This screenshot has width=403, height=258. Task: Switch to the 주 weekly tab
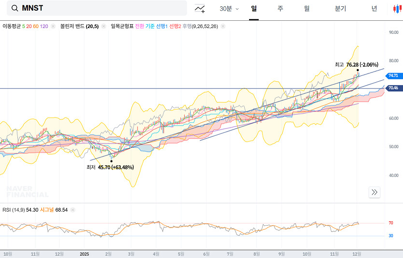[280, 9]
